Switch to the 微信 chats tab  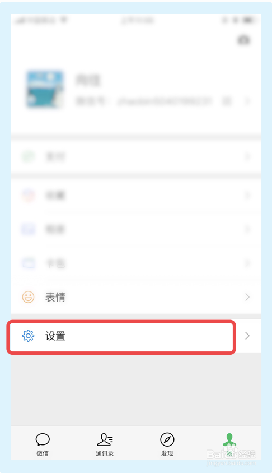(43, 444)
